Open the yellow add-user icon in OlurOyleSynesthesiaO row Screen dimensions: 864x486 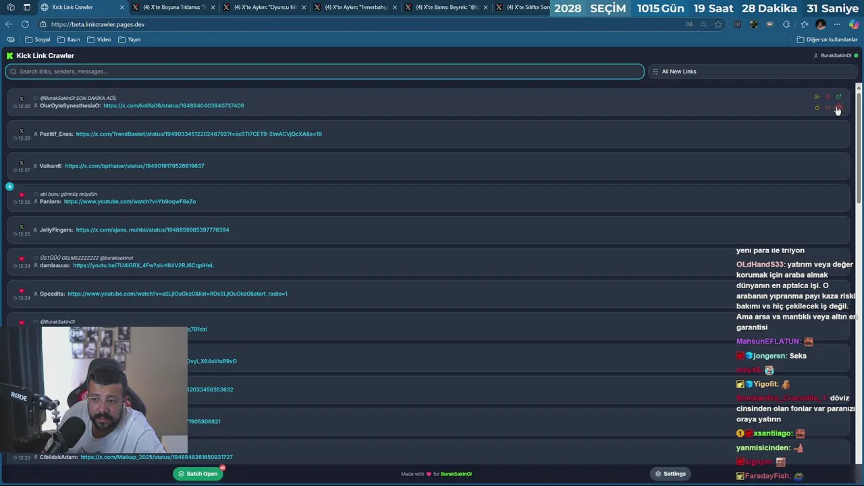pyautogui.click(x=817, y=97)
